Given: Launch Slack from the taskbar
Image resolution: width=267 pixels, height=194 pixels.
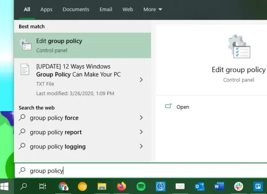Looking at the screenshot, I should coord(239,186).
